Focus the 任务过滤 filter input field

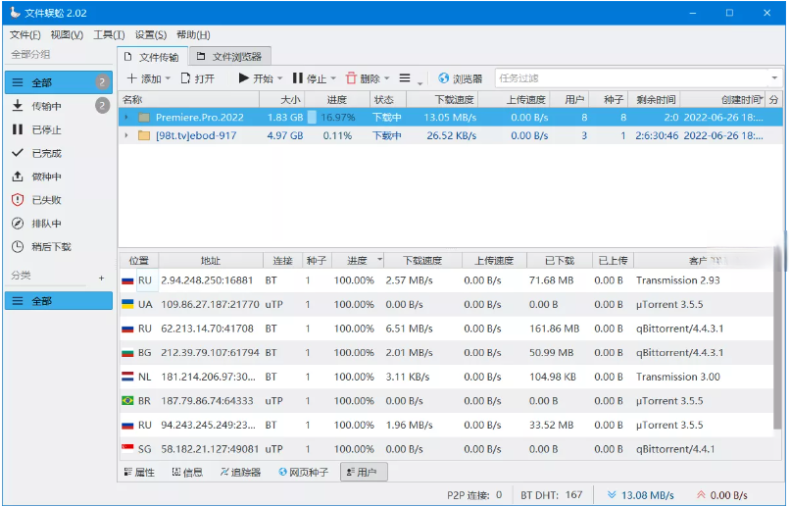pyautogui.click(x=632, y=78)
